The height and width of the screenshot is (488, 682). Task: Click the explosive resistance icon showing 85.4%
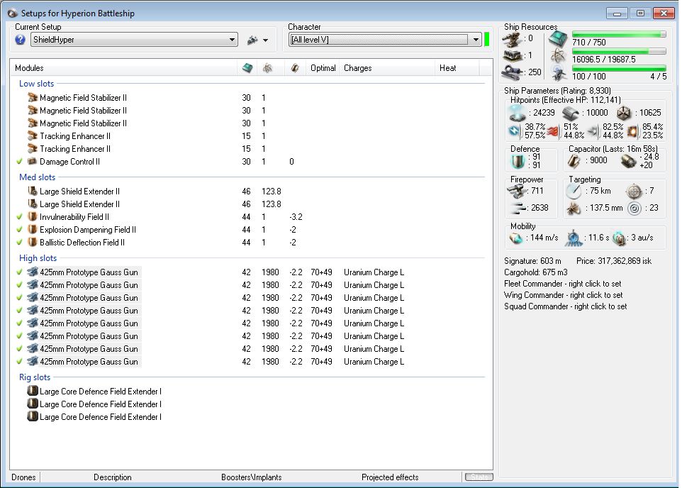click(x=633, y=131)
